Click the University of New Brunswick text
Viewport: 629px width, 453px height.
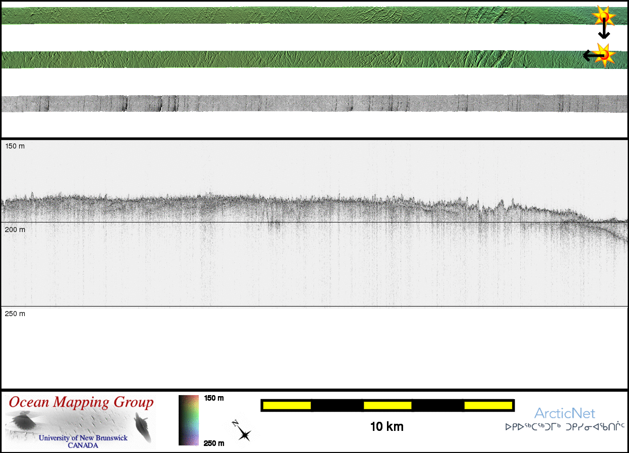(83, 438)
